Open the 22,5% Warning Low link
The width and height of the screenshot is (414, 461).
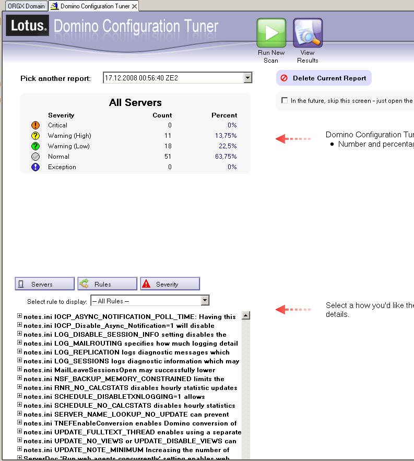tap(228, 146)
